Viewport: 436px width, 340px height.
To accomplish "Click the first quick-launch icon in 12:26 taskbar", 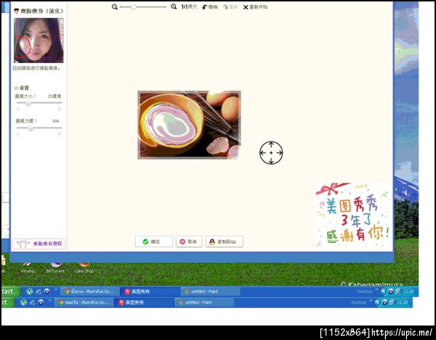I will 30,291.
